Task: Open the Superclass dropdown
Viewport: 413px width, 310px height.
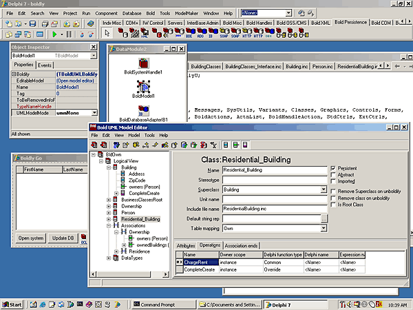Action: 324,189
